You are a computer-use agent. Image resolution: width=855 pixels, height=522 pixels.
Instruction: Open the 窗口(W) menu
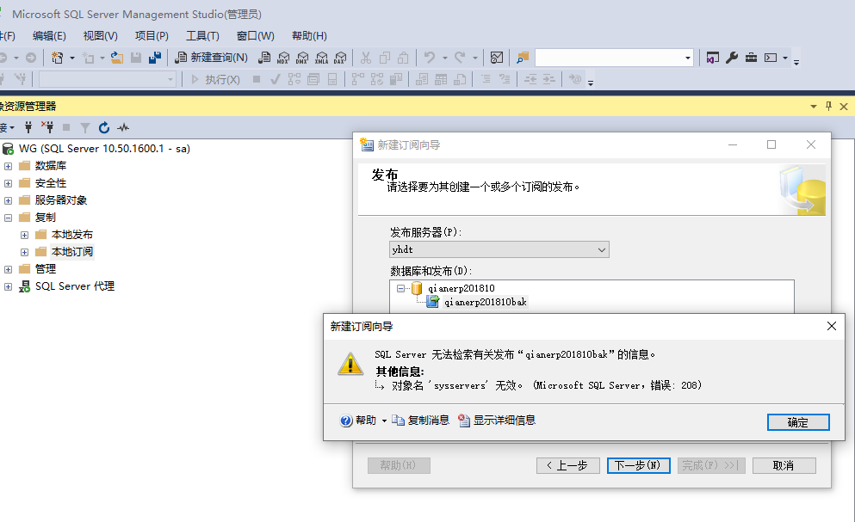pos(255,36)
